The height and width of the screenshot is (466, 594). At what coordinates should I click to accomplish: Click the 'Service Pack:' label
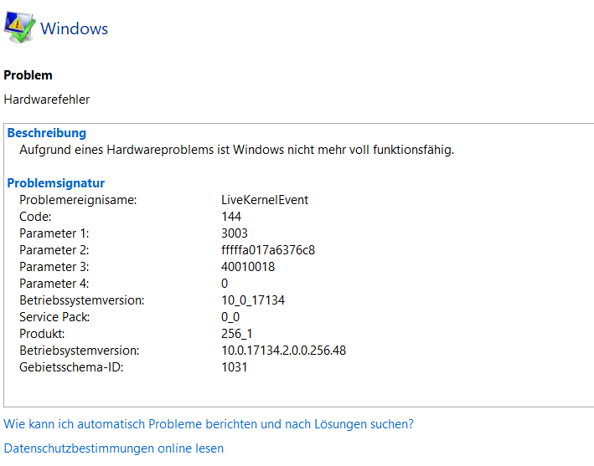(x=54, y=317)
